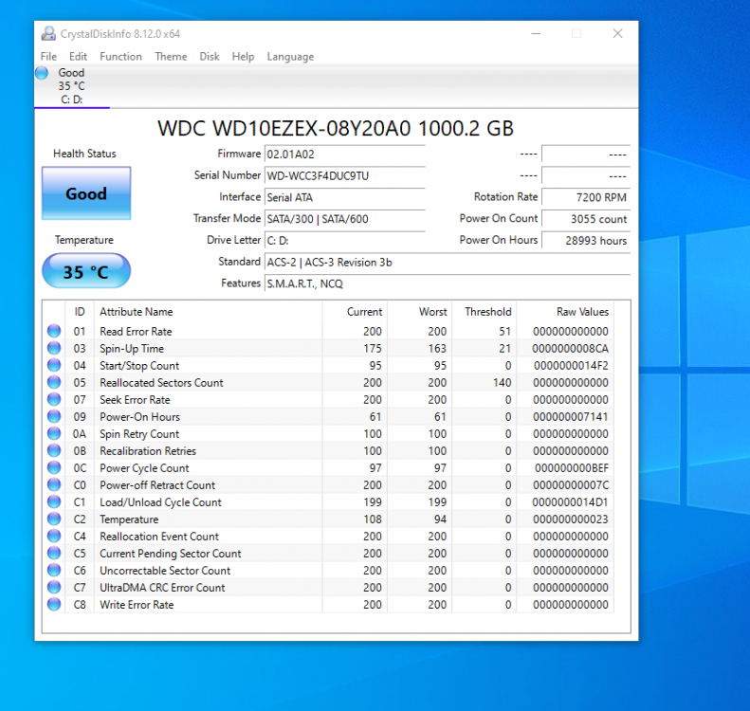Click raw value 000000000BEF

pos(572,468)
